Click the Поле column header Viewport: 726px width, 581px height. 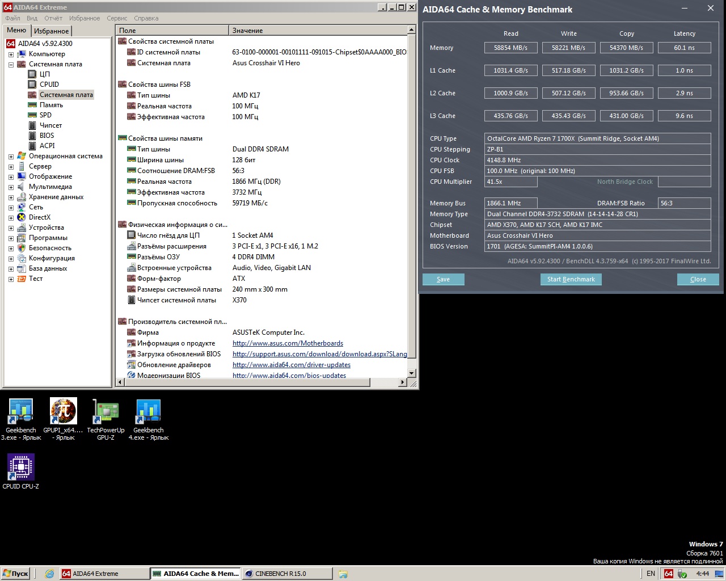click(172, 31)
